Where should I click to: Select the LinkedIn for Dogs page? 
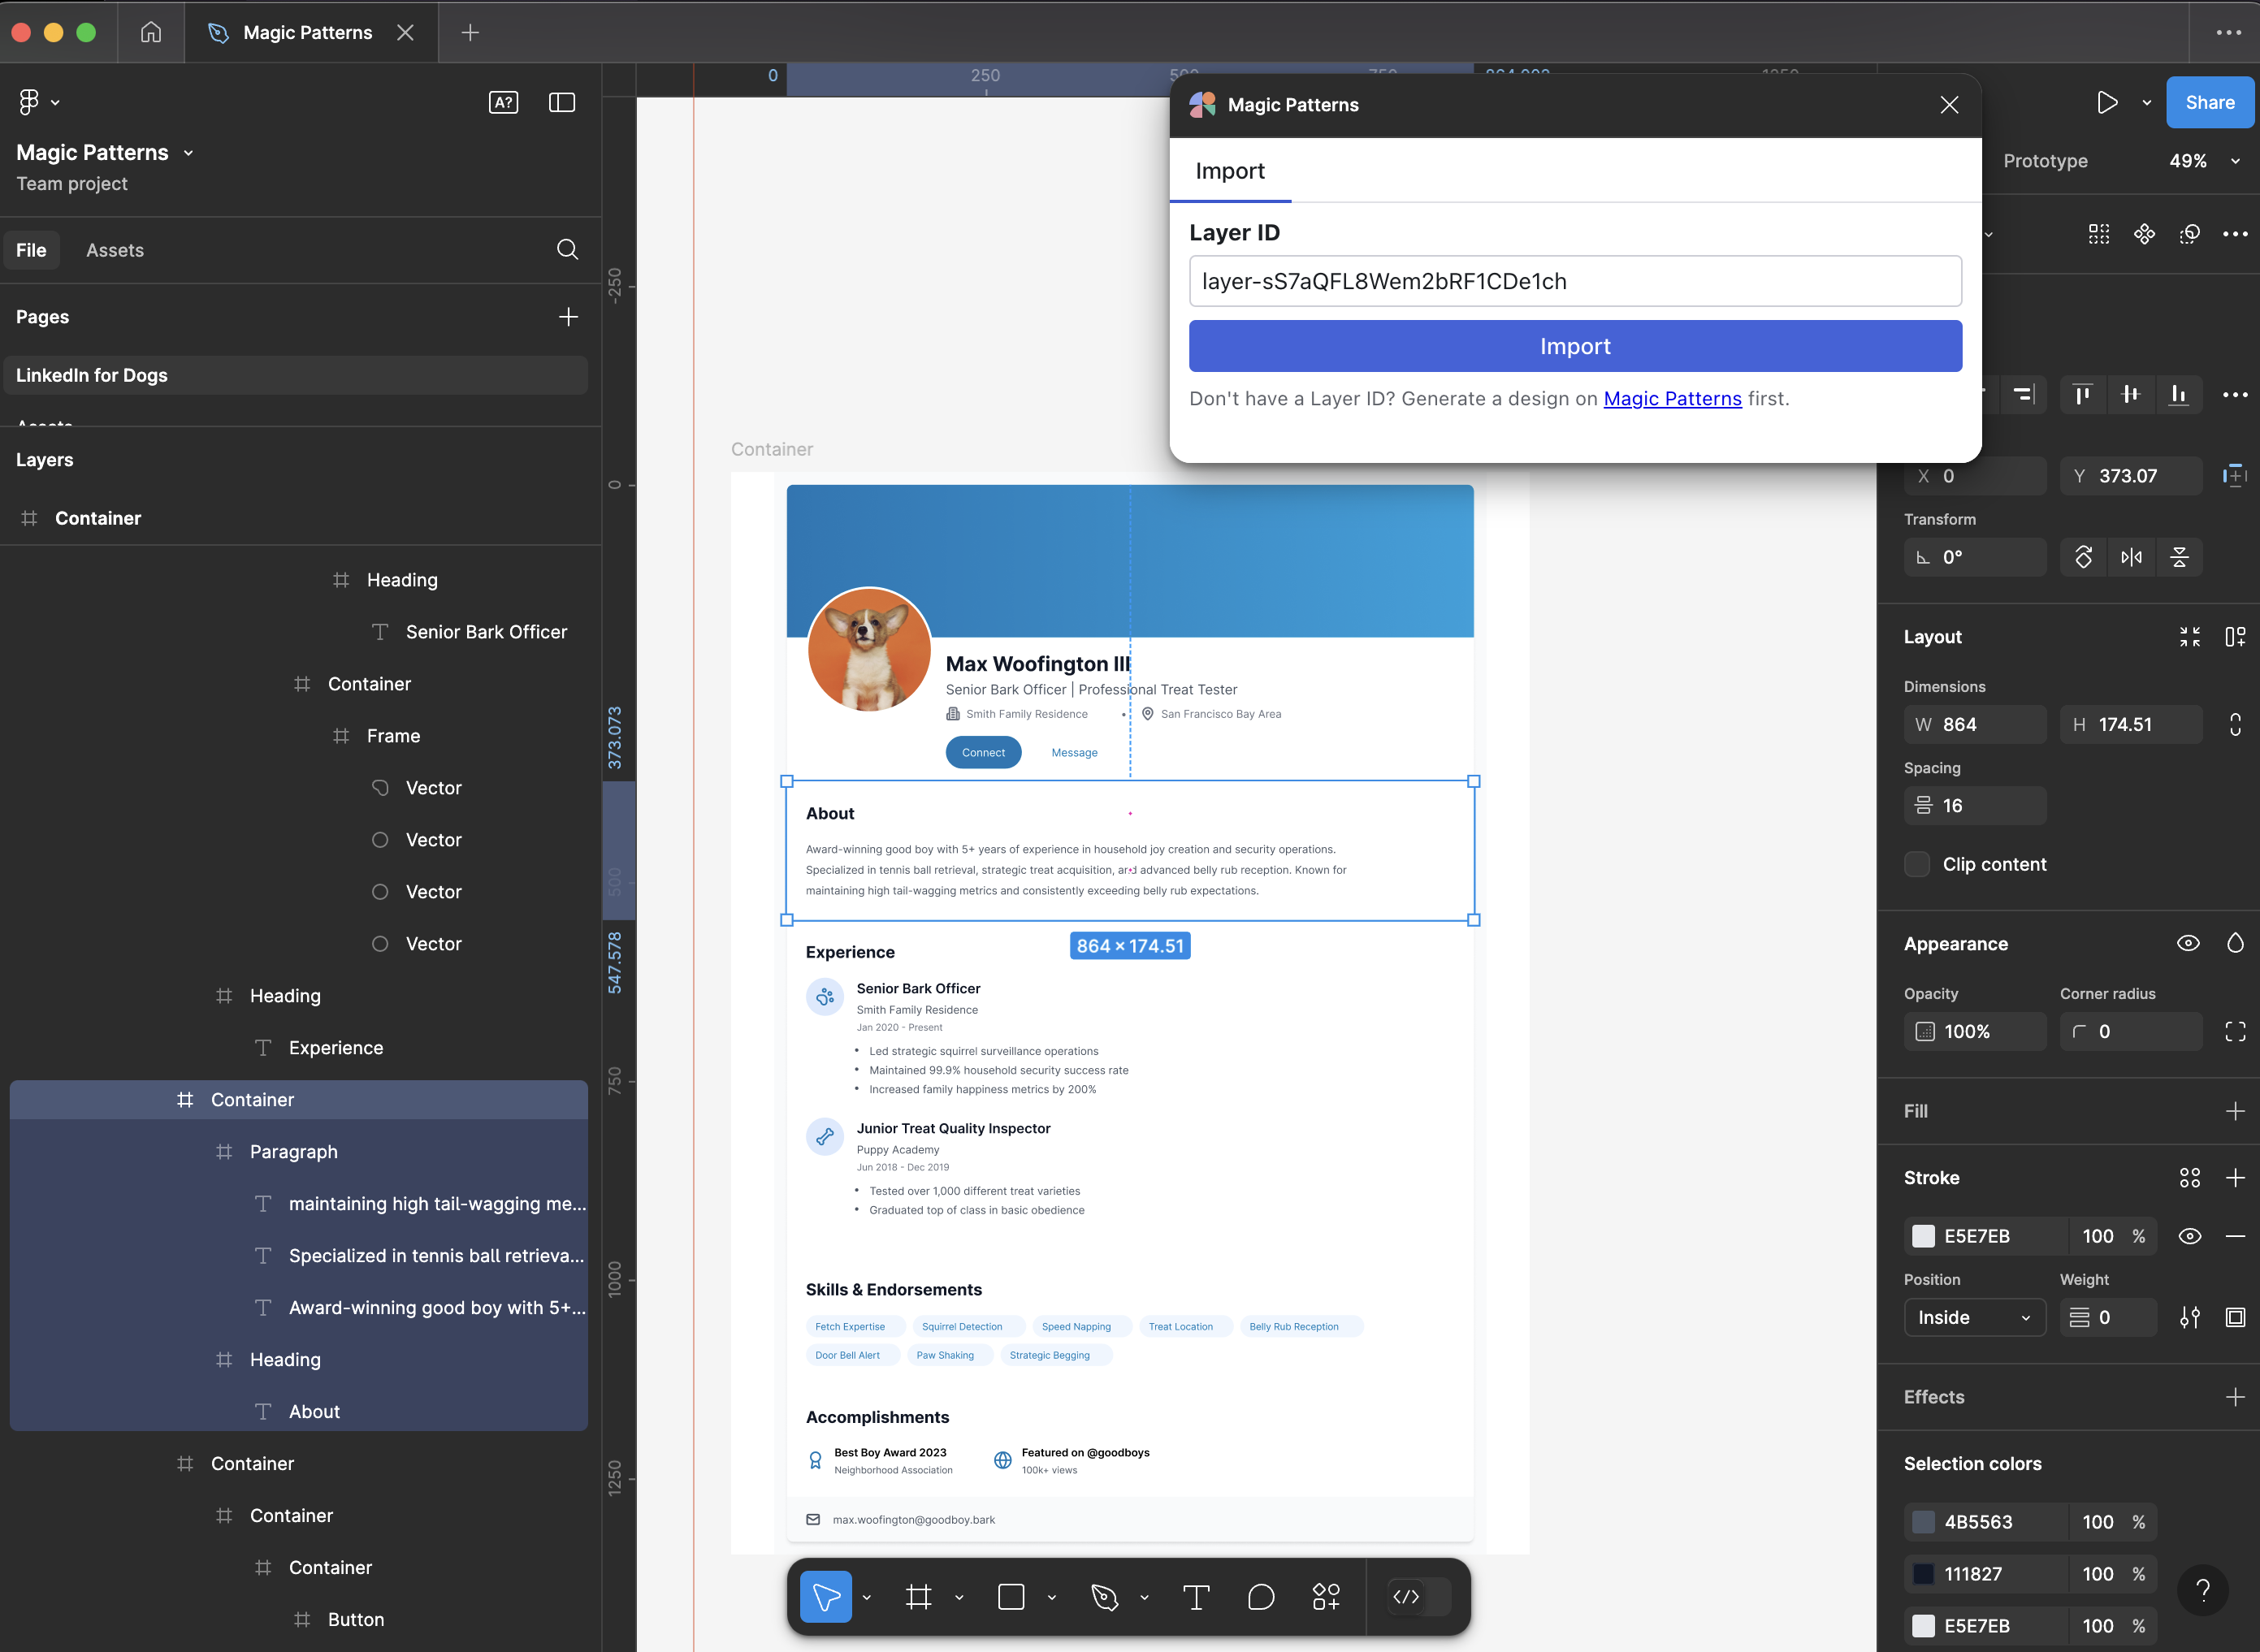coord(296,375)
